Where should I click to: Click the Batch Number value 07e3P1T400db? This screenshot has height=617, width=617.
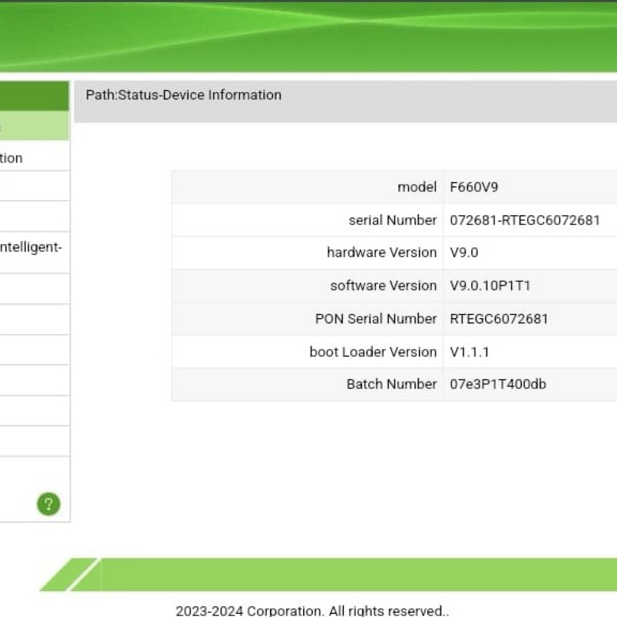pyautogui.click(x=498, y=384)
